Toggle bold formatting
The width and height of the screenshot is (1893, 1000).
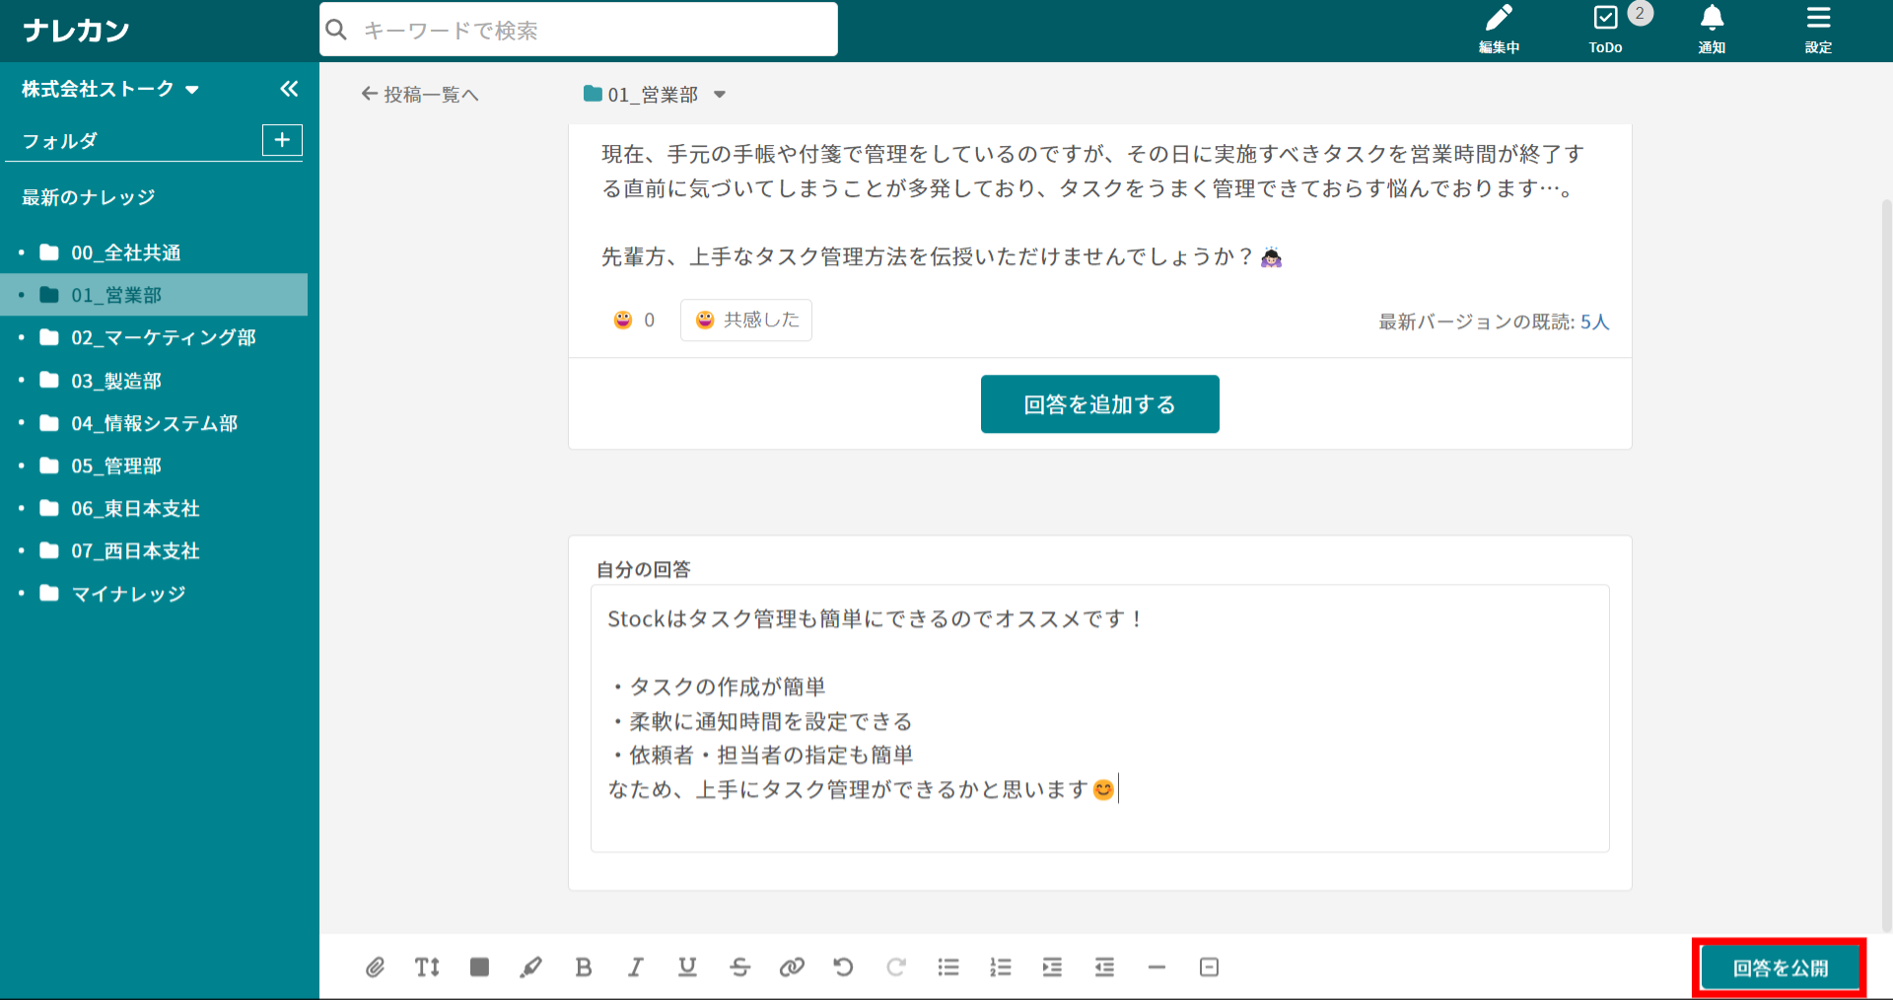pos(584,967)
